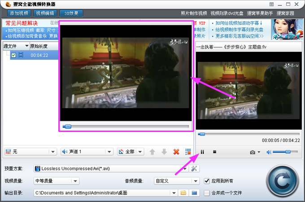Screen dimensions: 305x202
Task: Delete selected file with red X
Action: point(176,152)
